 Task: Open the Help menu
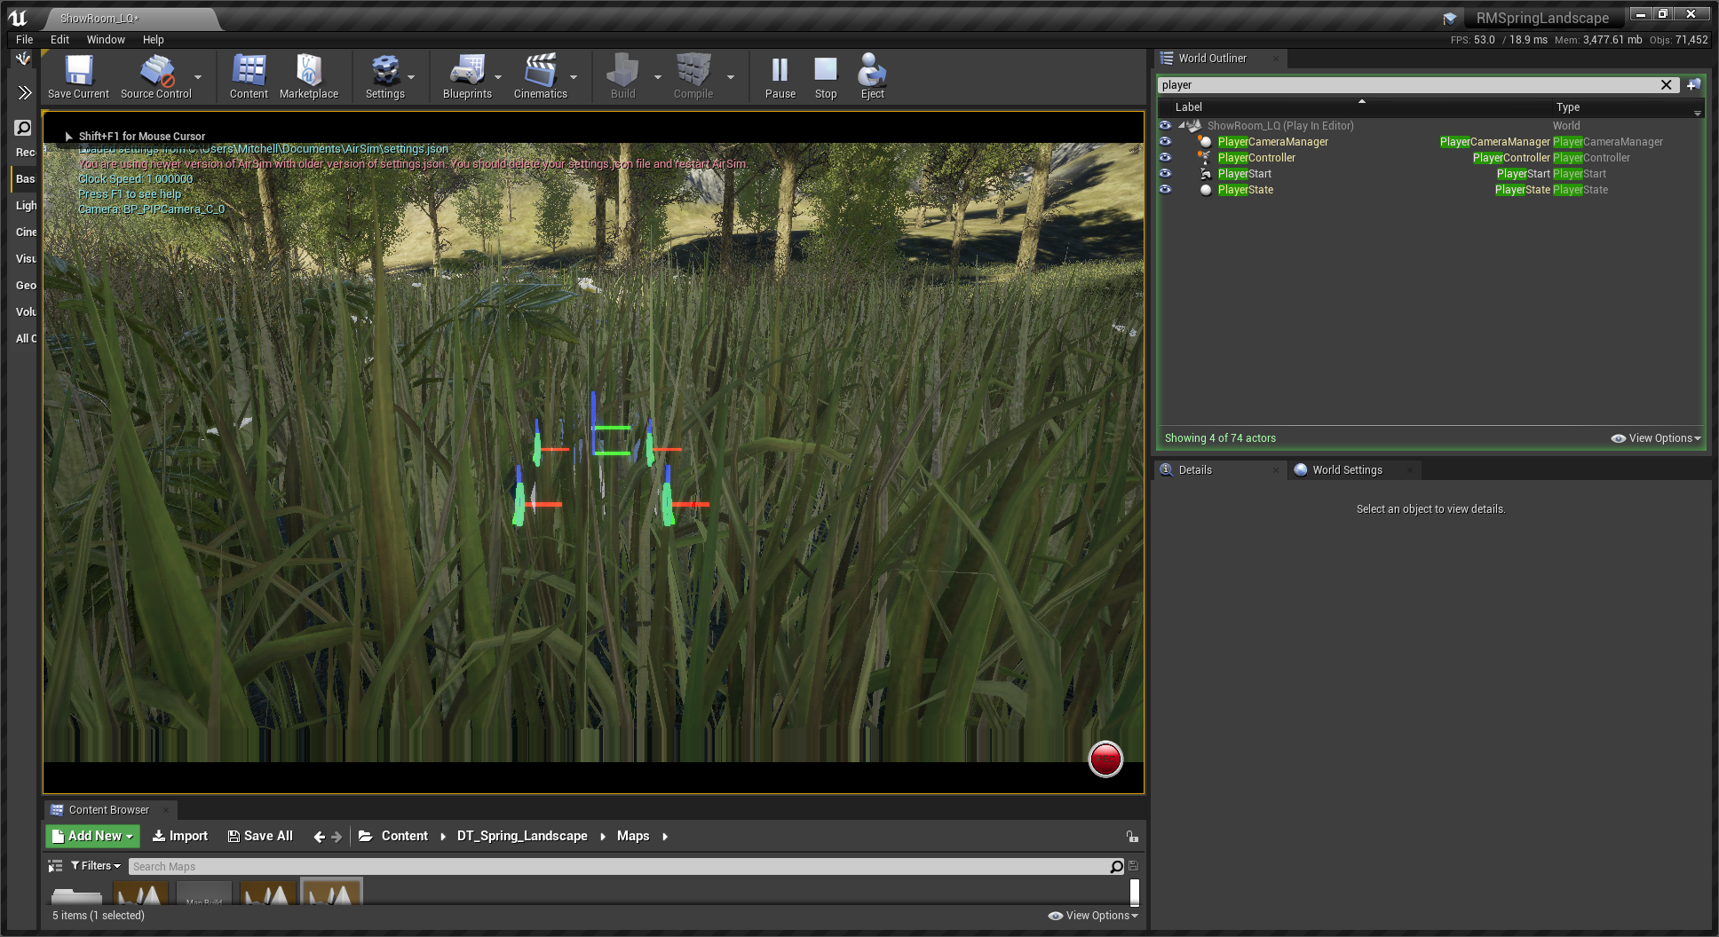153,40
